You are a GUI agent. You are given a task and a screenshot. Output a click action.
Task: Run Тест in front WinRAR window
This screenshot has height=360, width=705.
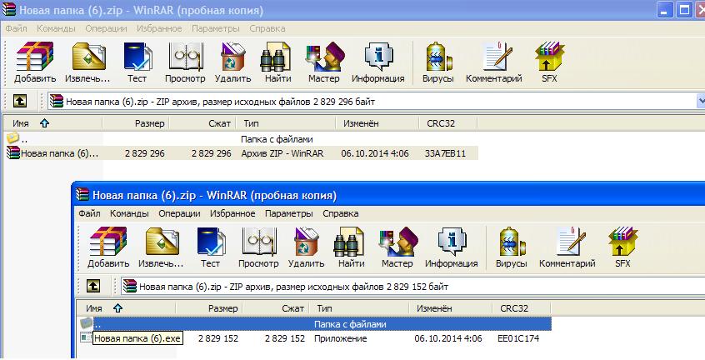(x=211, y=247)
